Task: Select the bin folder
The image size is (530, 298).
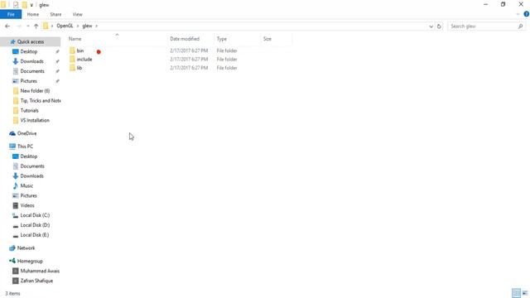Action: coord(80,50)
